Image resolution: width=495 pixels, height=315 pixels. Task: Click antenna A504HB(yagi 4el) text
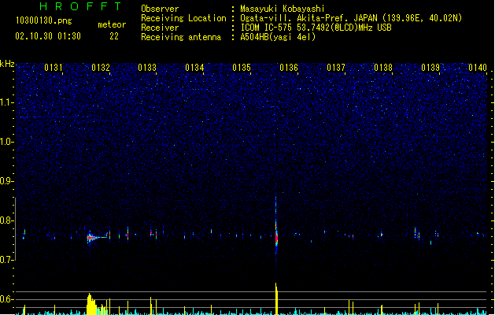pyautogui.click(x=278, y=37)
